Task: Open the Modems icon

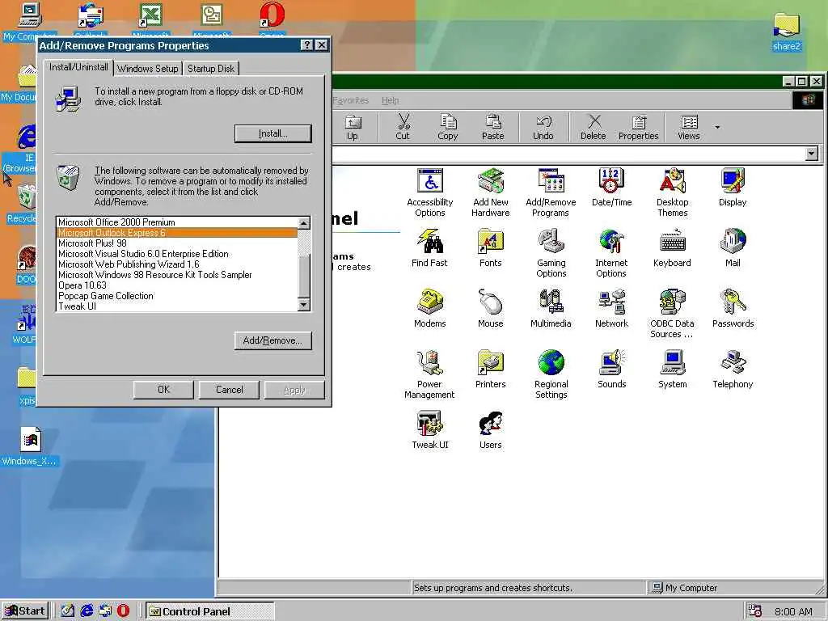Action: tap(430, 309)
